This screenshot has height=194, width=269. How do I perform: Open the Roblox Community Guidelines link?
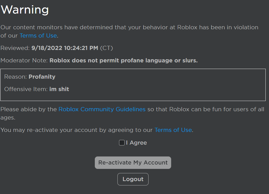coord(102,109)
